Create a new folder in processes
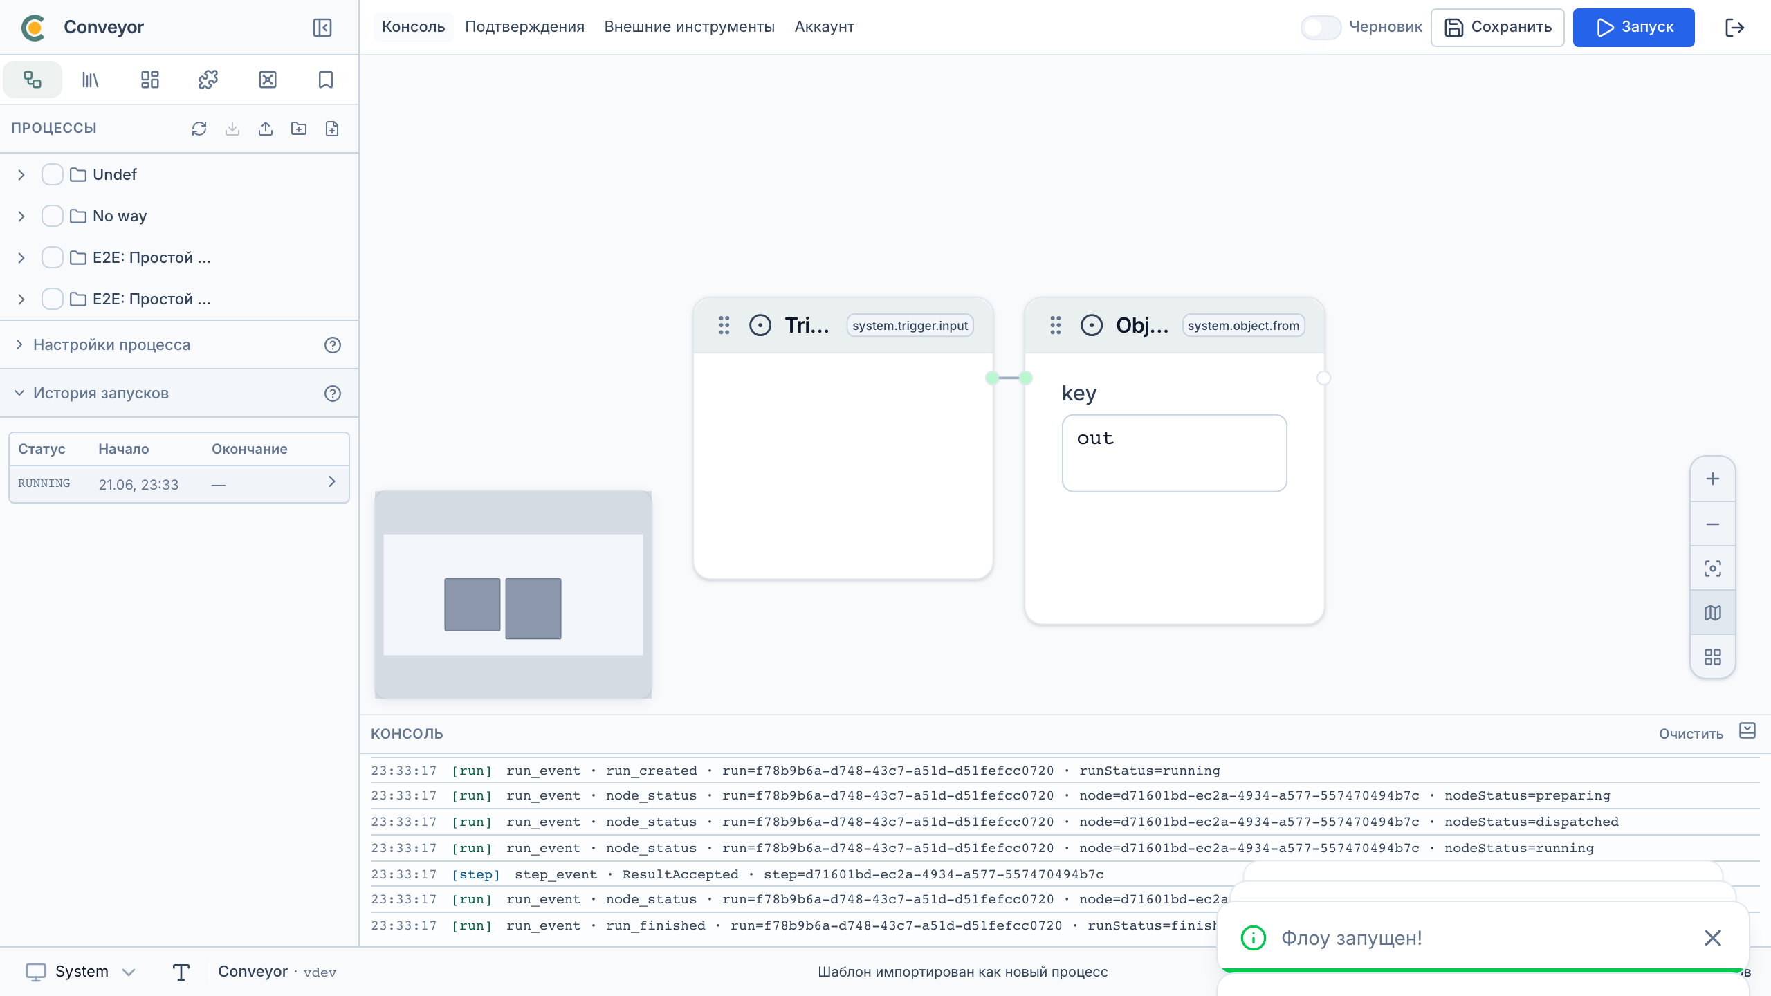The height and width of the screenshot is (996, 1771). pos(299,129)
